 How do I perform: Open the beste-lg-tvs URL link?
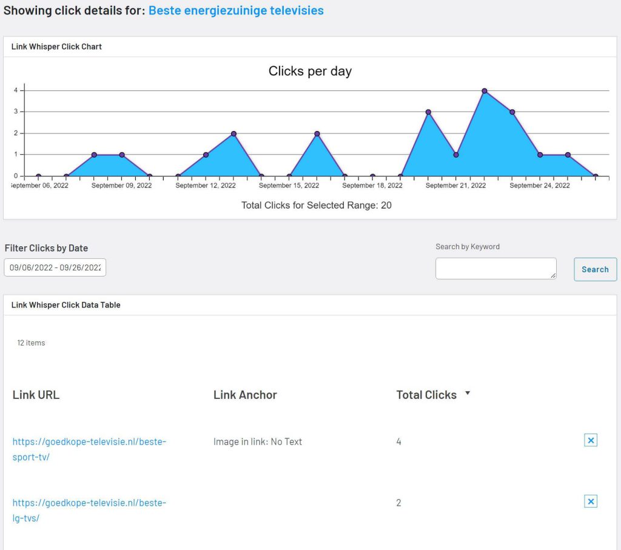[89, 511]
